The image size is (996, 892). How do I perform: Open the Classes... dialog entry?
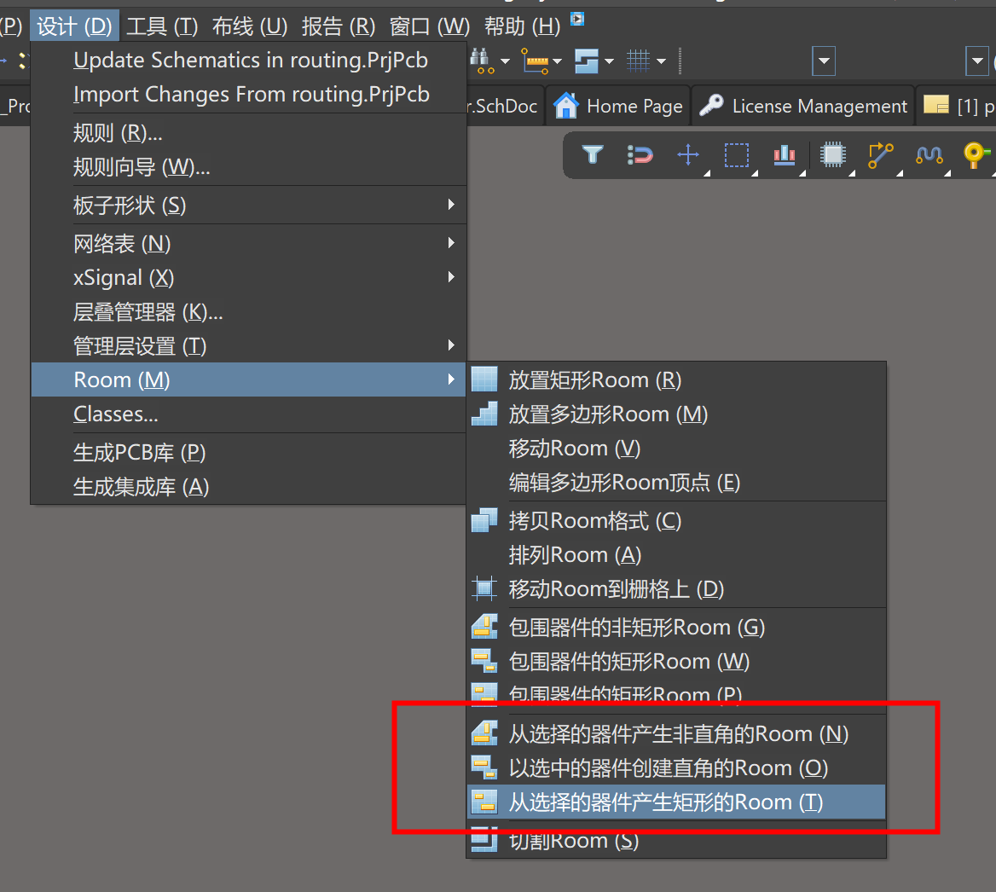coord(116,414)
